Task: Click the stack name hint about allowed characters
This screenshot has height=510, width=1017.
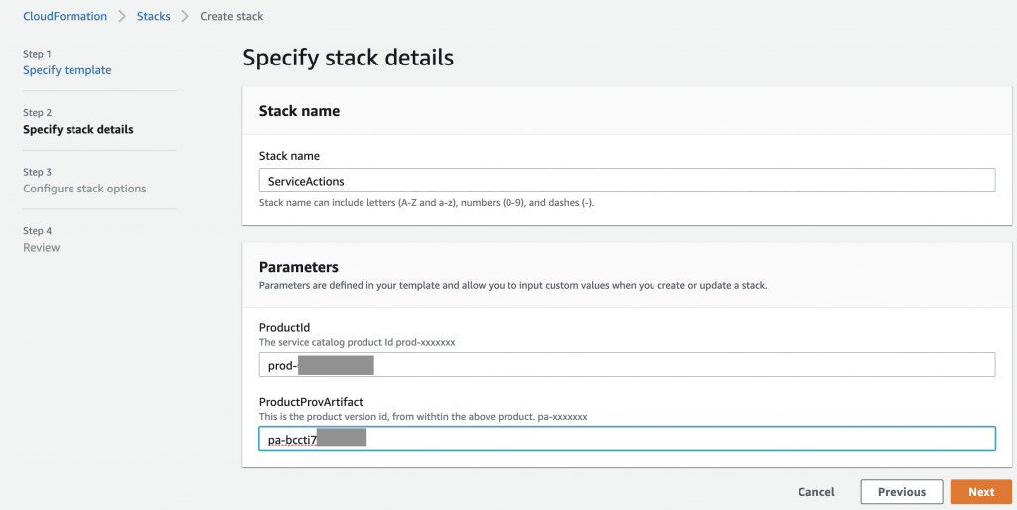Action: tap(426, 202)
